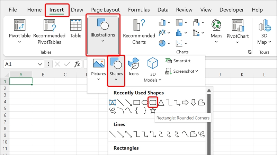Select the Insert ribbon tab

56,10
